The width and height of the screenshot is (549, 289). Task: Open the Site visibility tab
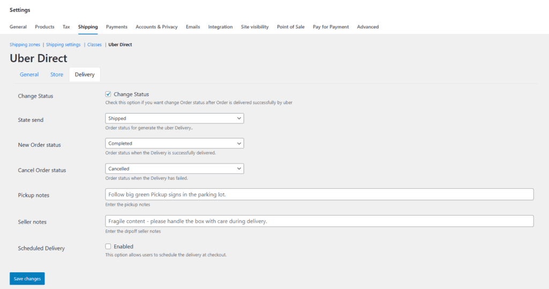(255, 27)
